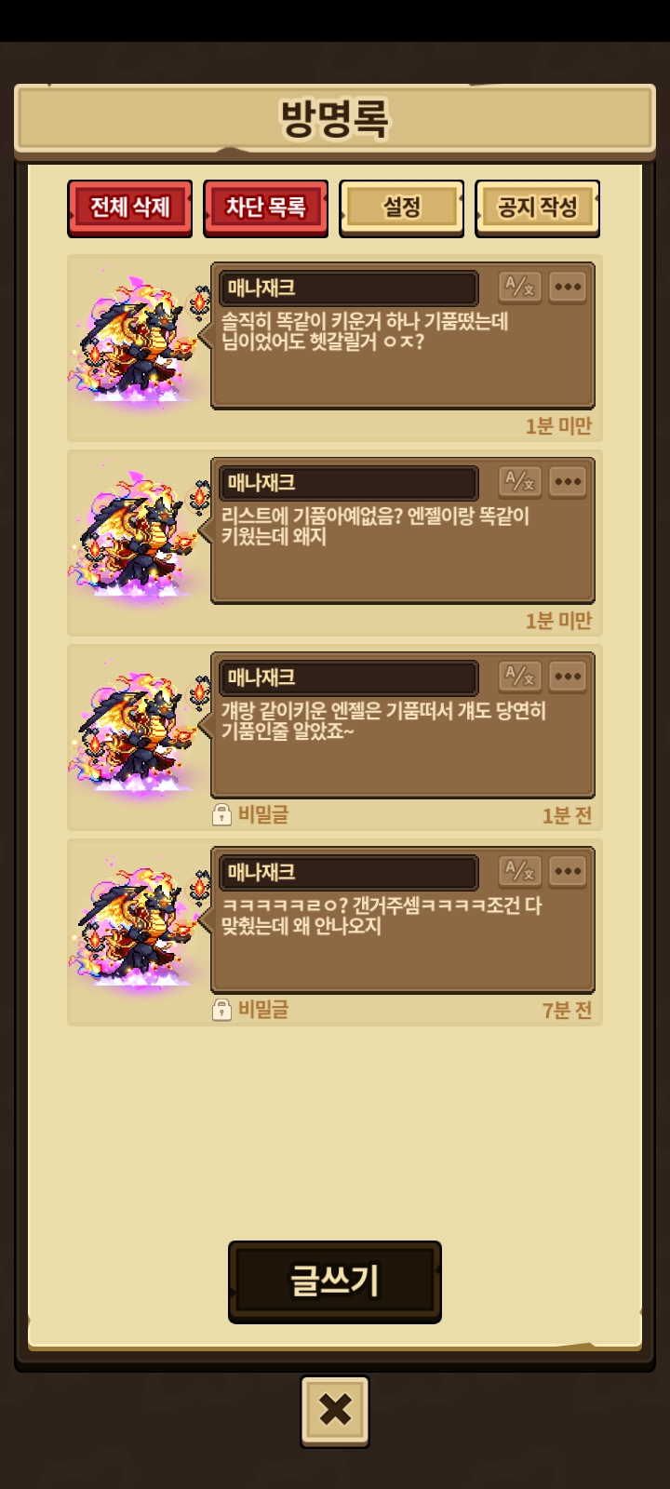This screenshot has width=670, height=1489.
Task: Tap the second message's character avatar
Action: point(140,535)
